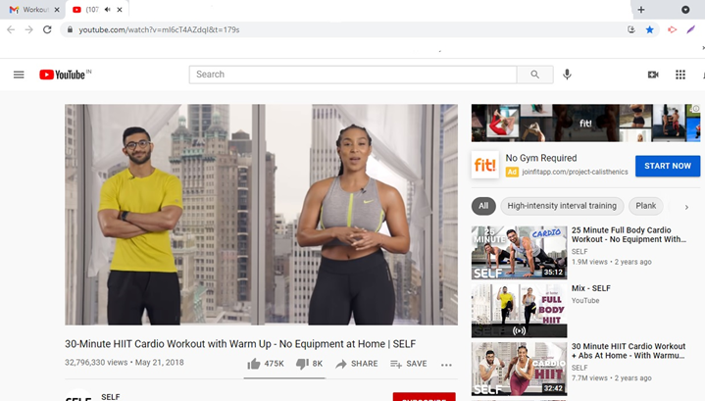705x401 pixels.
Task: Open the red extension icon
Action: pos(673,29)
